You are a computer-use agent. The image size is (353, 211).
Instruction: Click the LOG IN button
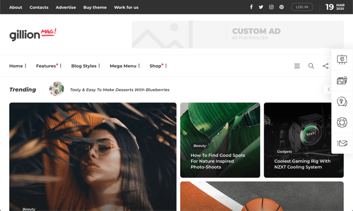coord(302,7)
